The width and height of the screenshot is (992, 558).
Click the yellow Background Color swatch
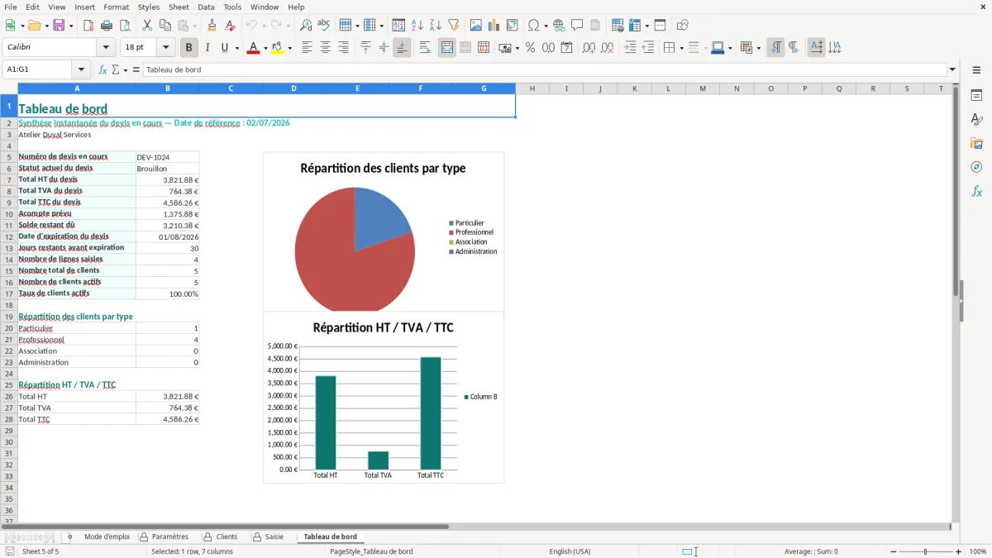(x=278, y=48)
